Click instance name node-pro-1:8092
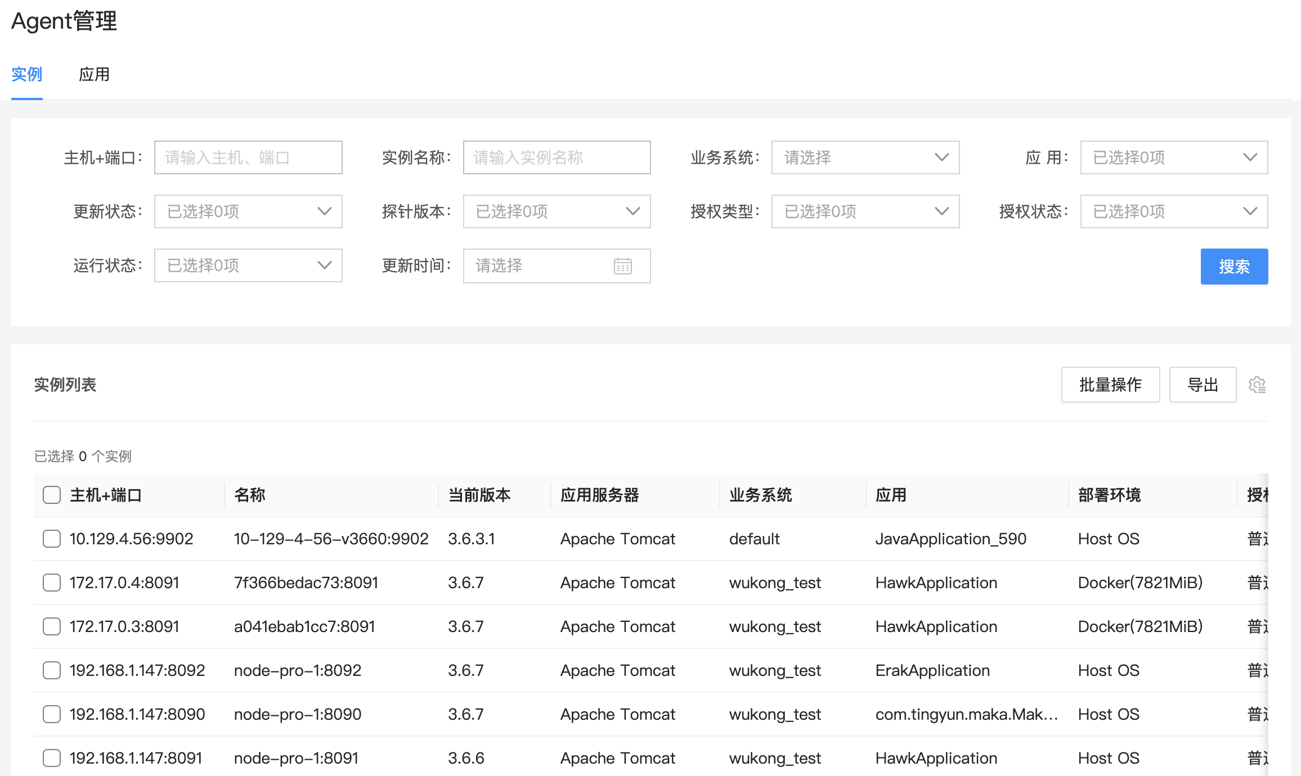The height and width of the screenshot is (776, 1301). [x=298, y=670]
